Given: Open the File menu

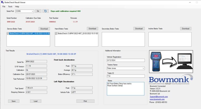Looking at the screenshot, I should [x=4, y=6].
